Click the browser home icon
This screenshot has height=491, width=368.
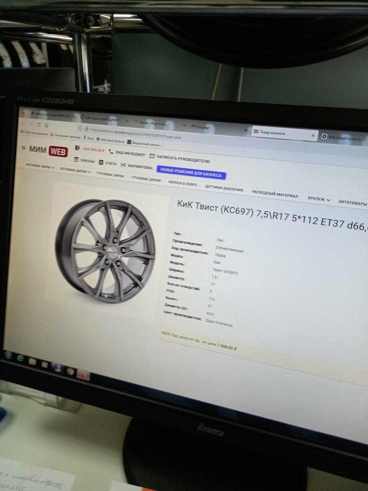(x=46, y=125)
